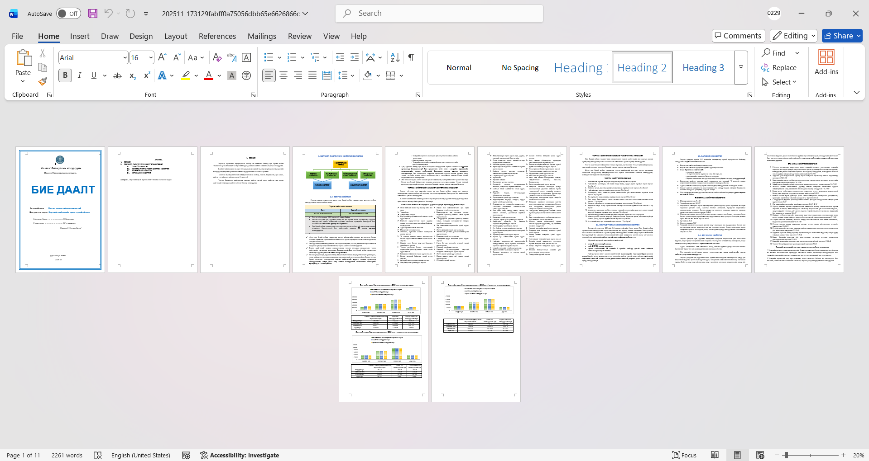The width and height of the screenshot is (869, 461).
Task: Click the Comments button
Action: [x=738, y=36]
